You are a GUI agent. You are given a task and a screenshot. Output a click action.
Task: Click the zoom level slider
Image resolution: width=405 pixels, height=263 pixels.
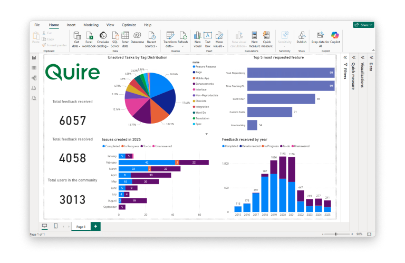click(335, 234)
